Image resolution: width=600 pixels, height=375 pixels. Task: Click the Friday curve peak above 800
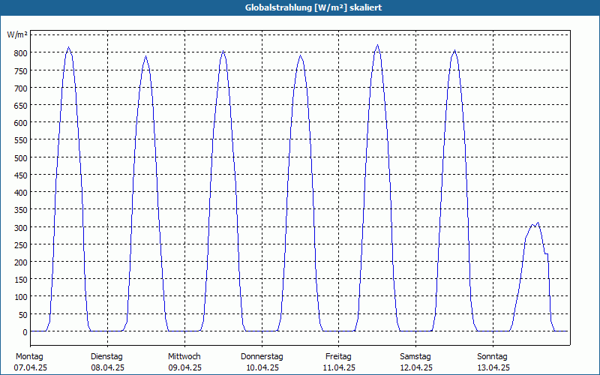pos(378,45)
